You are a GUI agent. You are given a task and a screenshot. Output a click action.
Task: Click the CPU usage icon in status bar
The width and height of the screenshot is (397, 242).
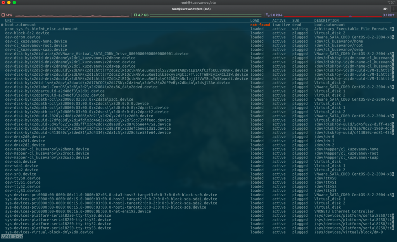tap(3, 15)
